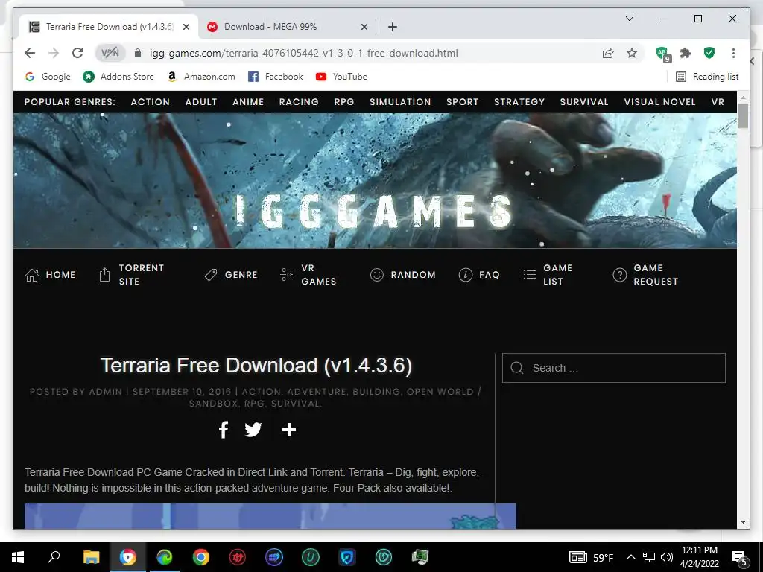Show hidden tray icons chevron
The image size is (763, 572).
click(630, 557)
